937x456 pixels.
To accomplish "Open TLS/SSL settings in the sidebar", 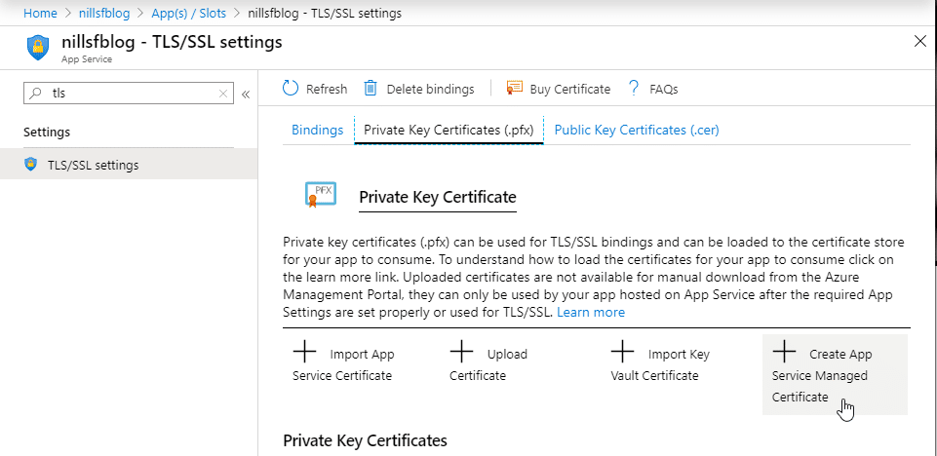I will 129,165.
